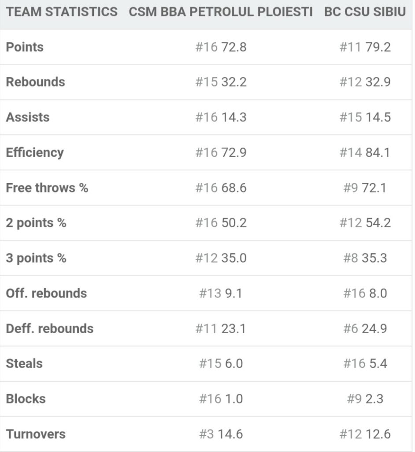415x452 pixels.
Task: Click Petrolul's #16 72.8 points value
Action: coord(221,47)
